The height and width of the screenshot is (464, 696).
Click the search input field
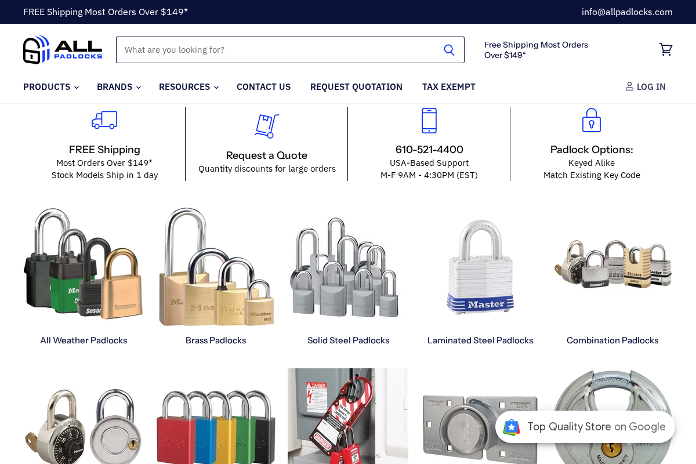coord(273,50)
